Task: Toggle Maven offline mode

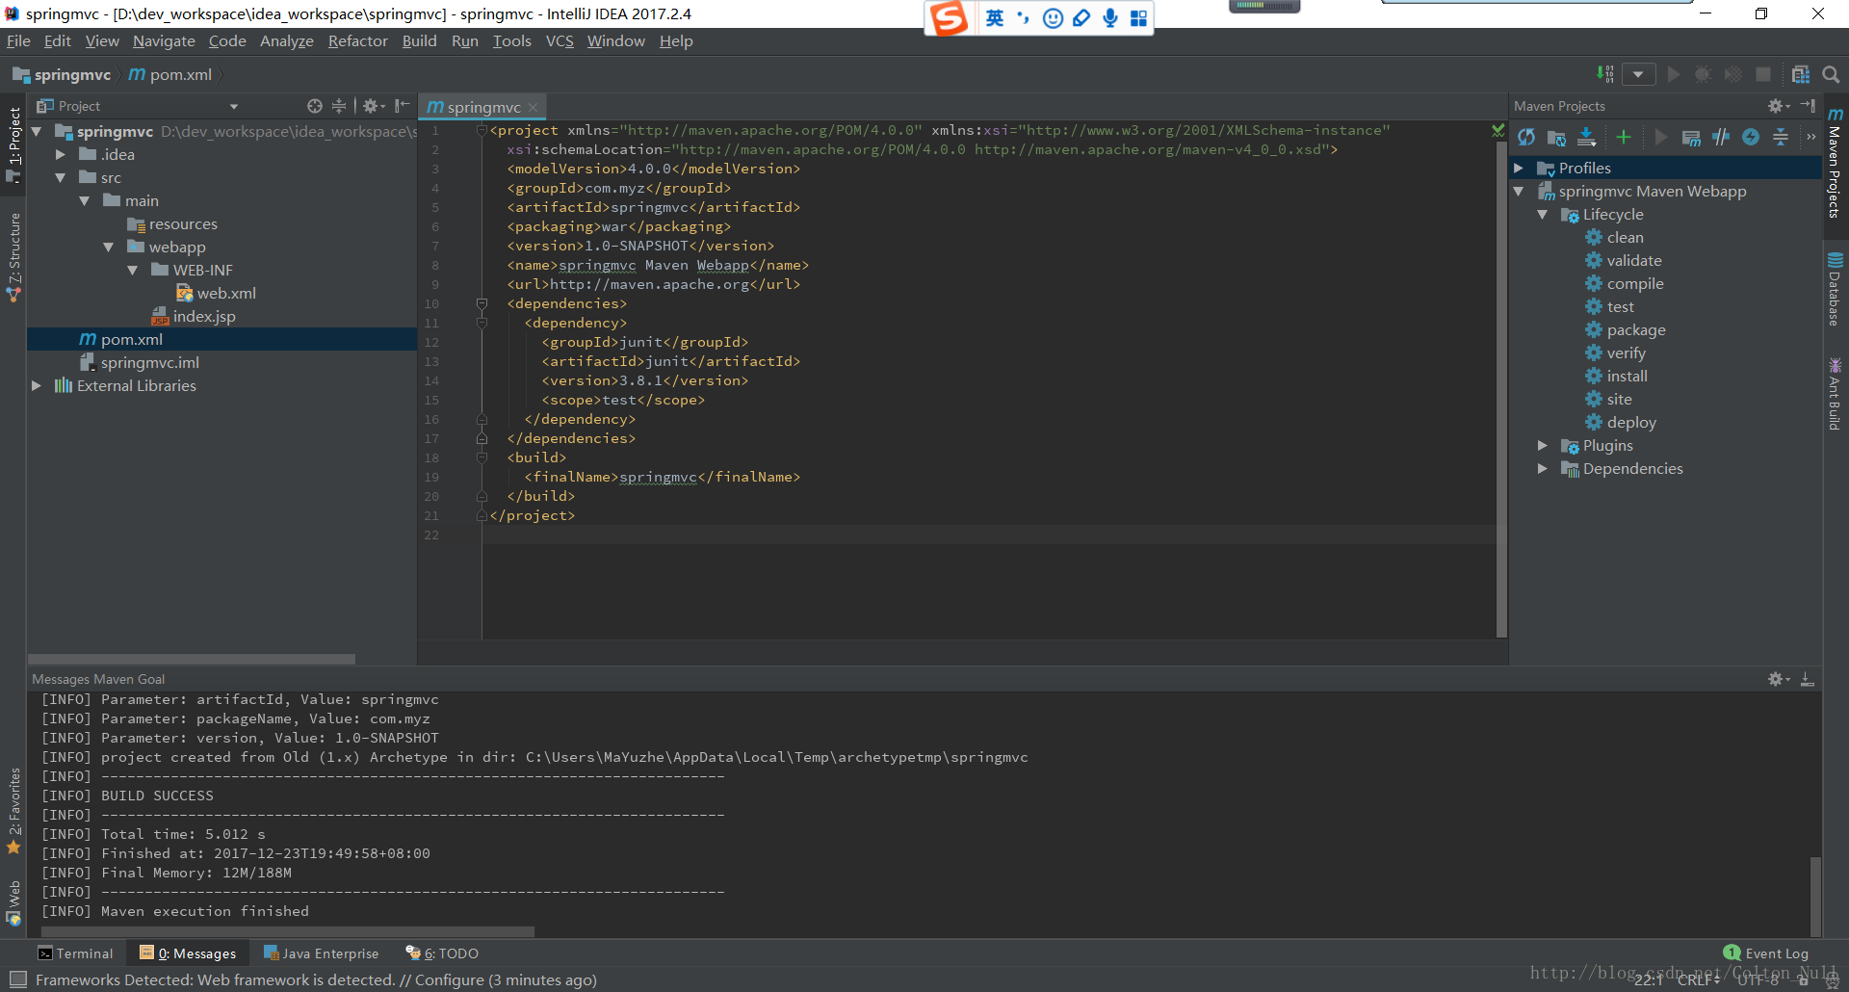Action: pyautogui.click(x=1721, y=138)
